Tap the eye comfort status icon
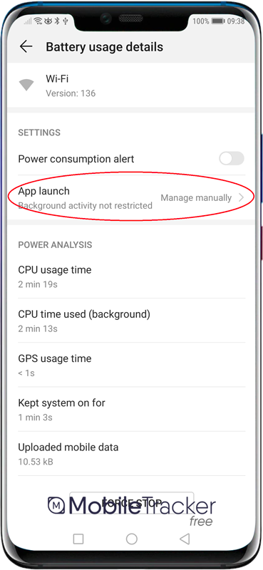 (48, 21)
